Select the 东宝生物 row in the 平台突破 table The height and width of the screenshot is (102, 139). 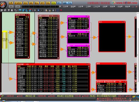tap(53, 80)
